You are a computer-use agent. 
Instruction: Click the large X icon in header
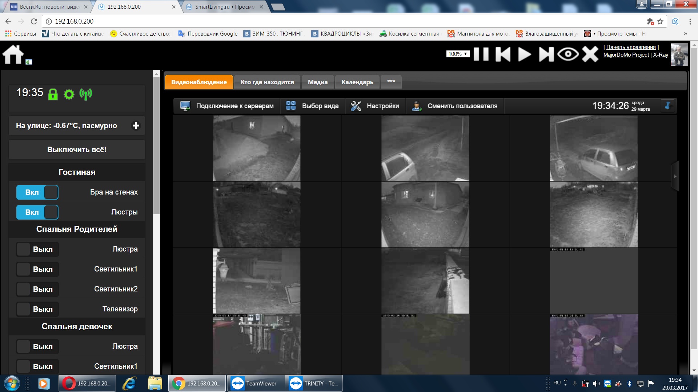[590, 54]
